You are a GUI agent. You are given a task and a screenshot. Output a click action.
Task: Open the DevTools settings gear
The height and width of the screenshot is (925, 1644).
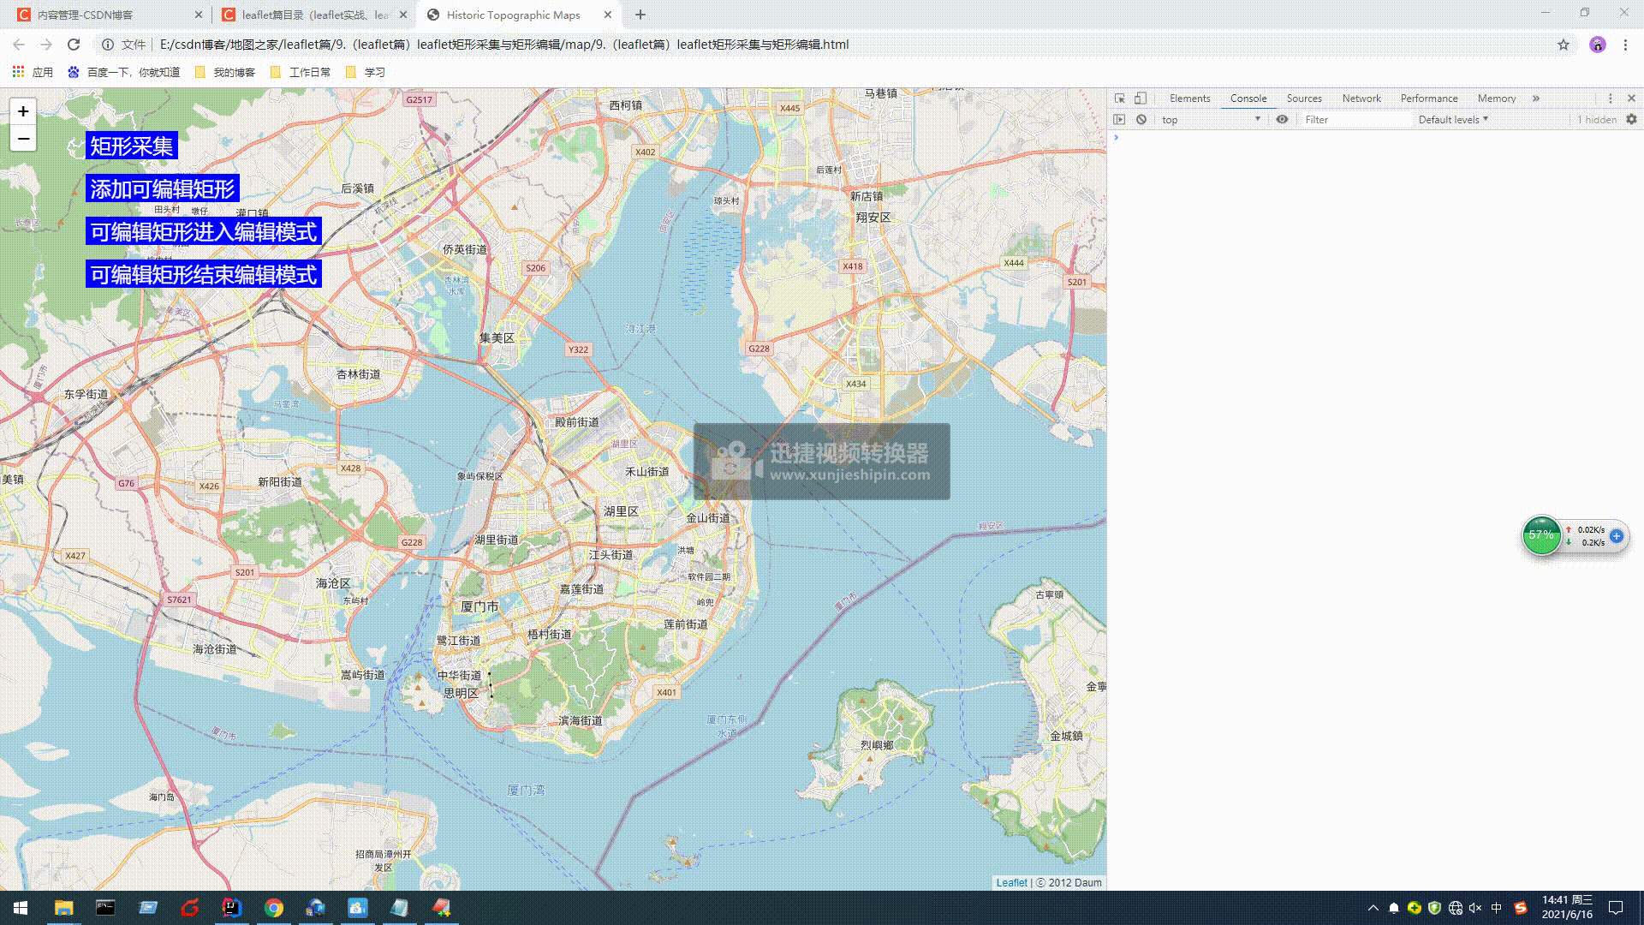[1632, 120]
